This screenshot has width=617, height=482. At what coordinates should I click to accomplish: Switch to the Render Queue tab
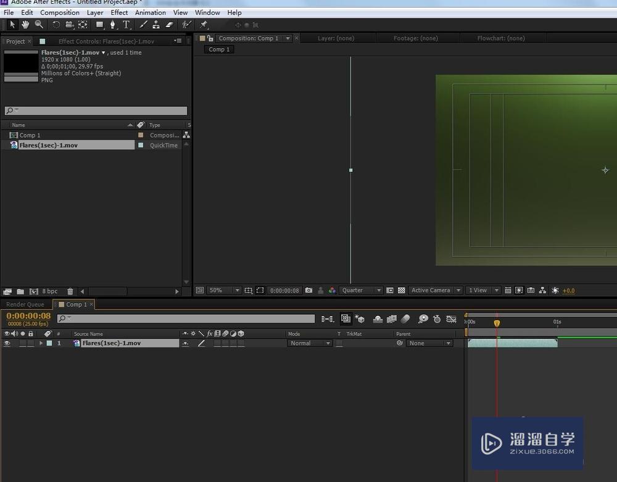[25, 304]
